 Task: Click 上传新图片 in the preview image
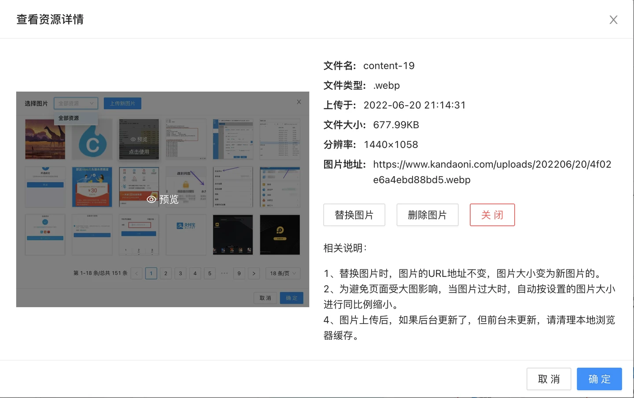pyautogui.click(x=122, y=103)
